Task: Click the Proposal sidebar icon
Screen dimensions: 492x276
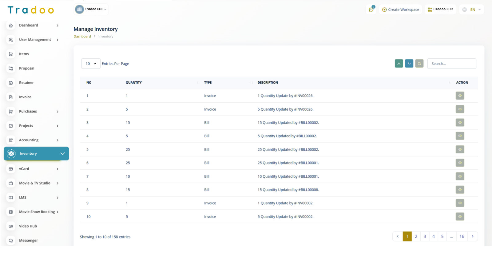Action: (x=11, y=68)
